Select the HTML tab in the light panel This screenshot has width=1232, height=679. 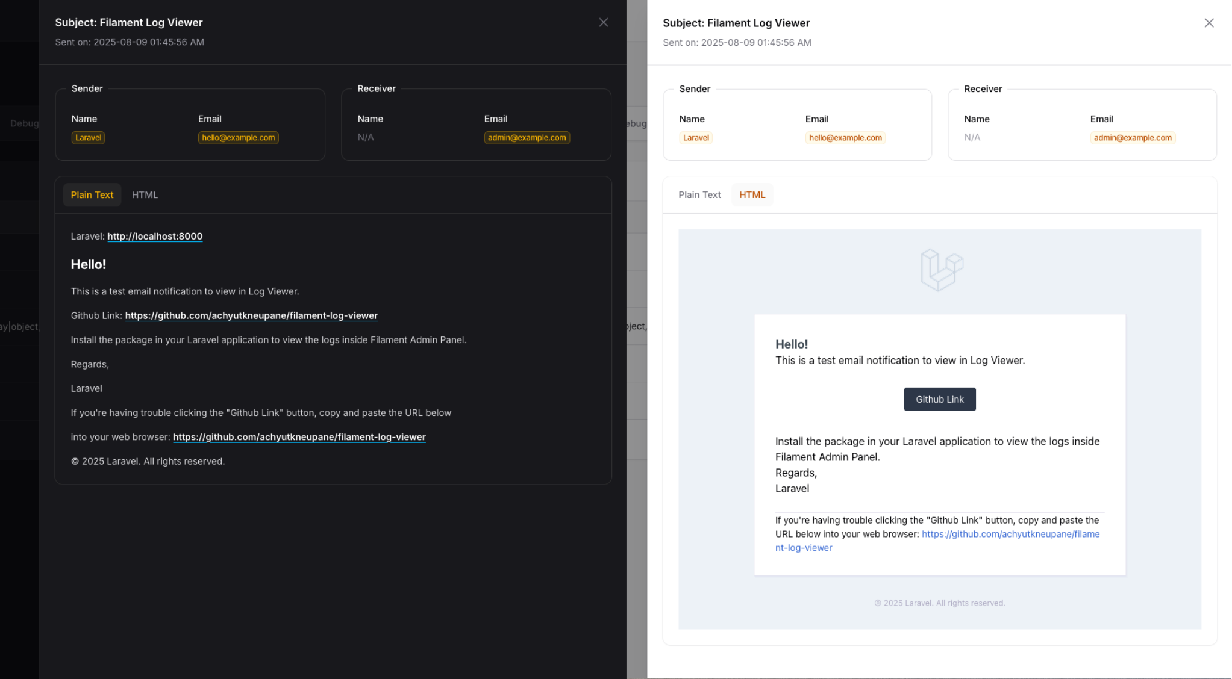752,195
